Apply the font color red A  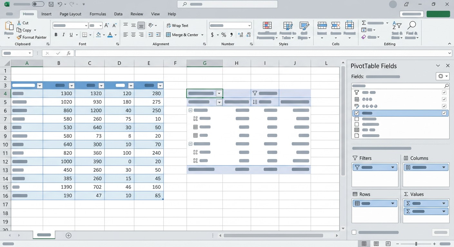tap(110, 35)
